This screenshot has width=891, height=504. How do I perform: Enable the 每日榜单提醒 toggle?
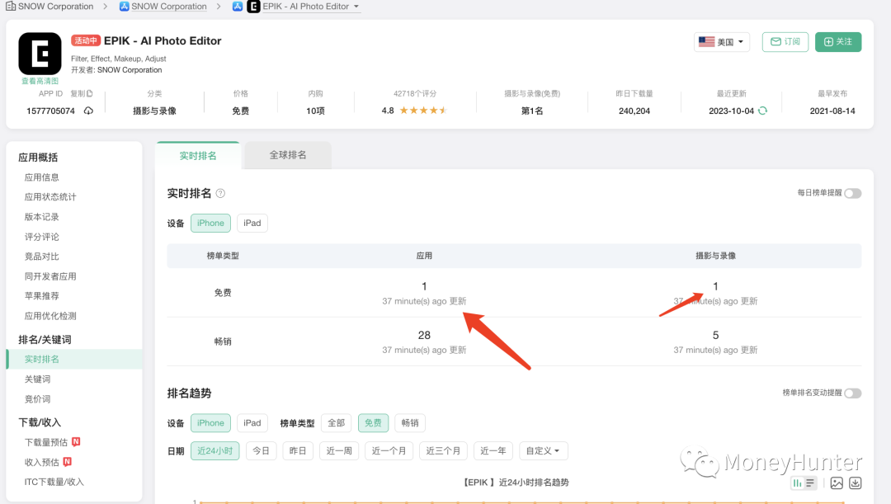(853, 193)
